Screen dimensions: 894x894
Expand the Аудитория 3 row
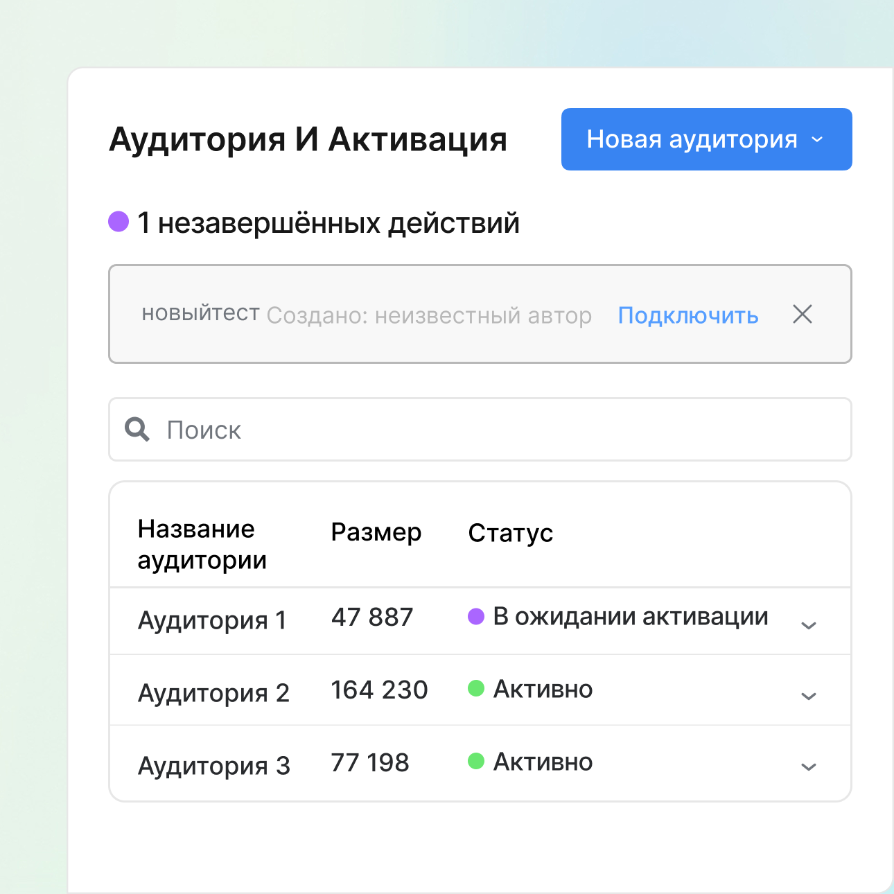[x=808, y=766]
